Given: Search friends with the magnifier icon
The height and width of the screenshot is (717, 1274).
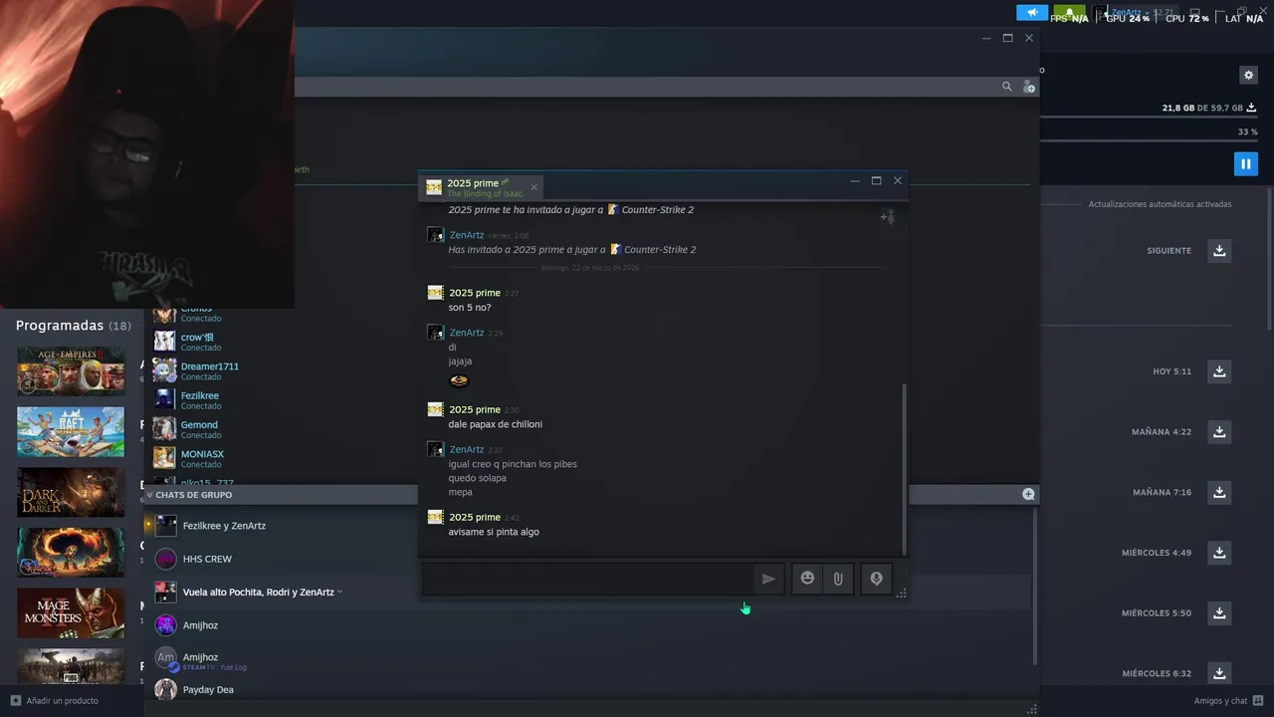Looking at the screenshot, I should (1006, 87).
